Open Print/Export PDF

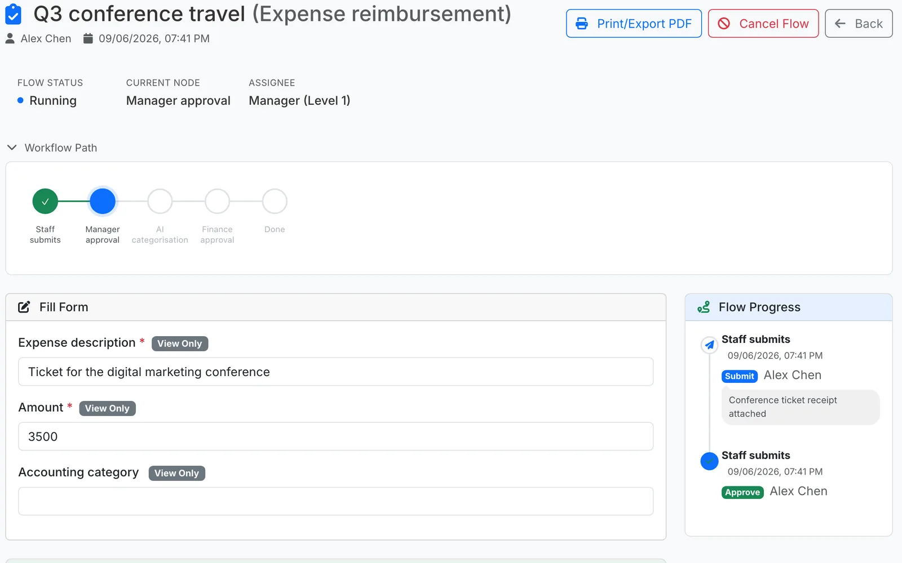click(x=634, y=24)
